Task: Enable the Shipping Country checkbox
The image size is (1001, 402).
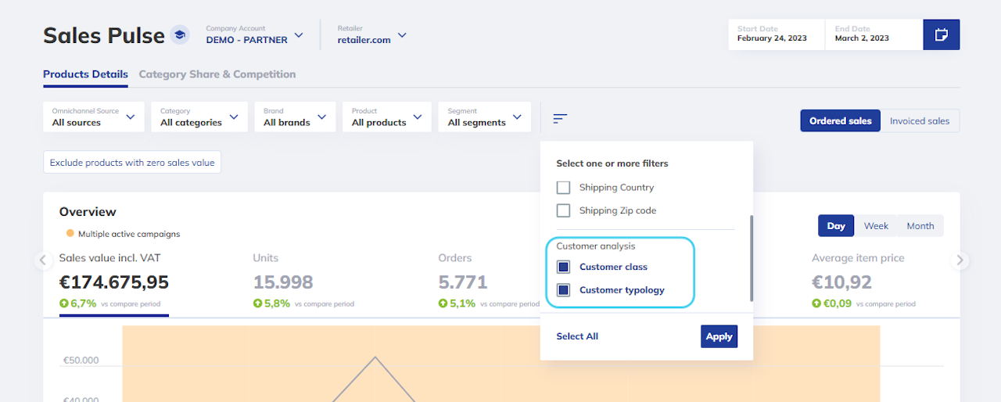Action: point(563,188)
